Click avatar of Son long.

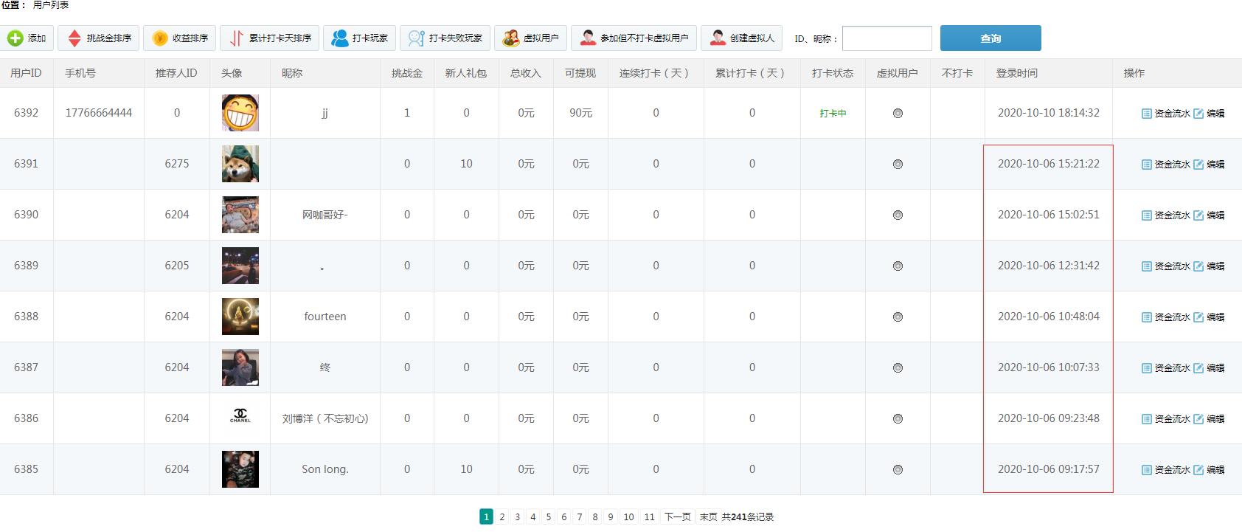point(240,469)
